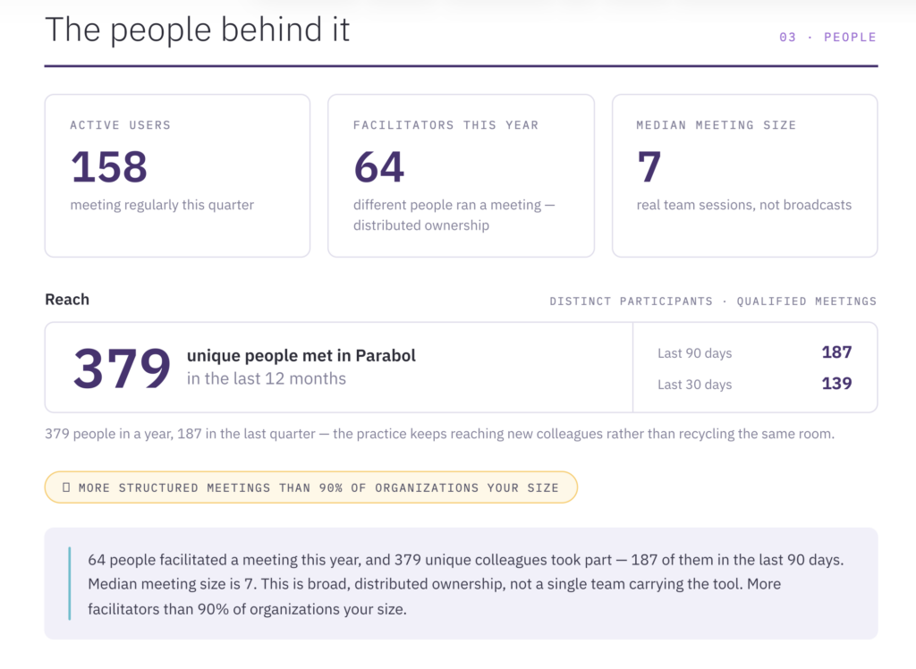Click the 03 · People section label
Viewport: 916px width, 669px height.
pyautogui.click(x=827, y=38)
